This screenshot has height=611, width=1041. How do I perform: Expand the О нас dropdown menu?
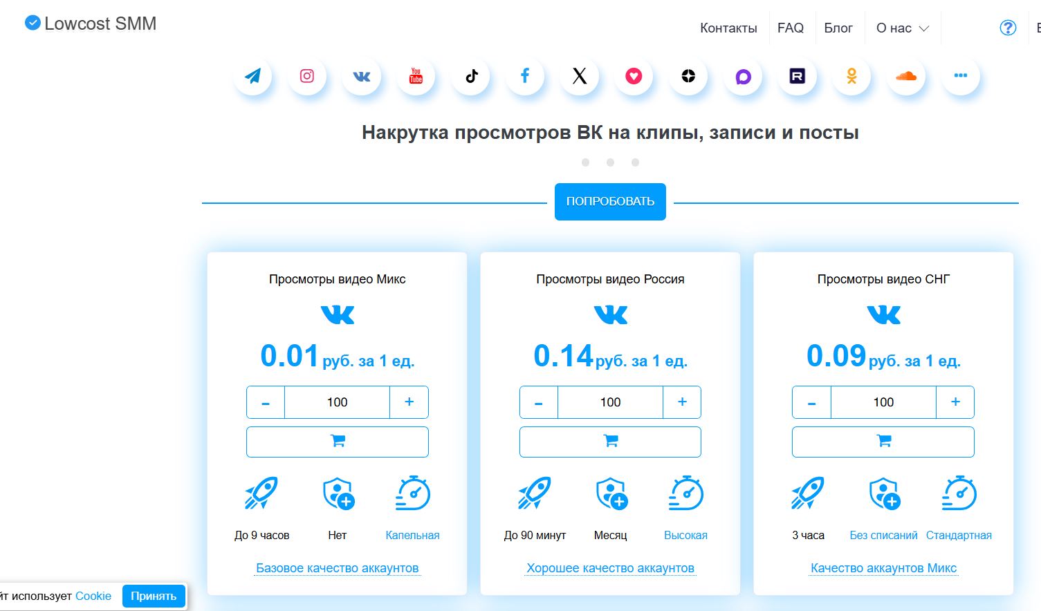pyautogui.click(x=901, y=28)
